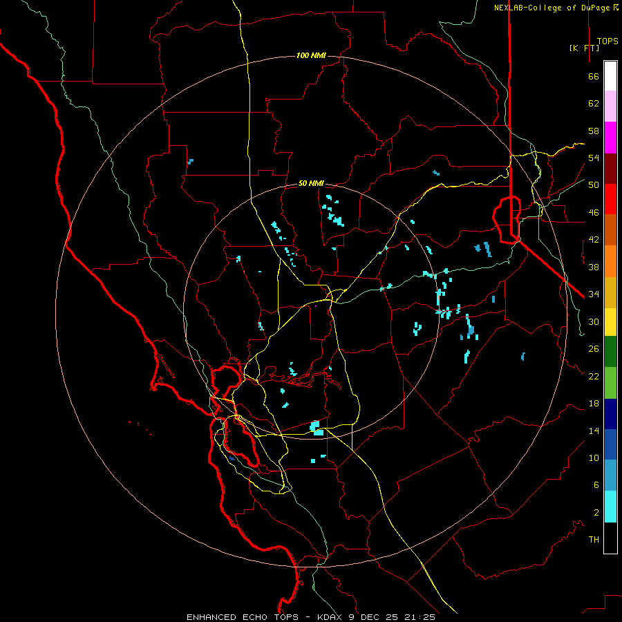Click the 'TOPS' legend title

tap(607, 41)
